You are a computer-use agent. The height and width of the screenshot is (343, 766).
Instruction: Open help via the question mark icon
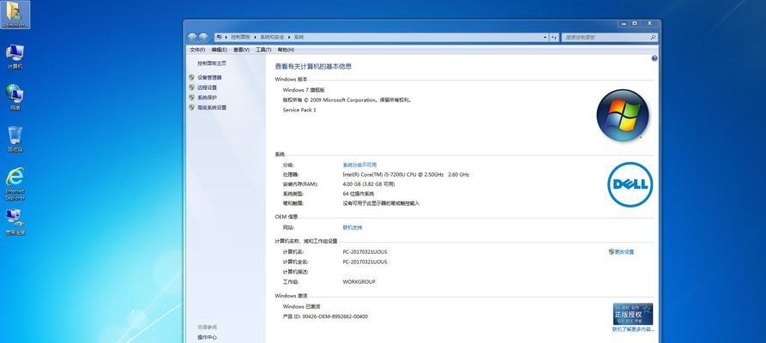654,58
